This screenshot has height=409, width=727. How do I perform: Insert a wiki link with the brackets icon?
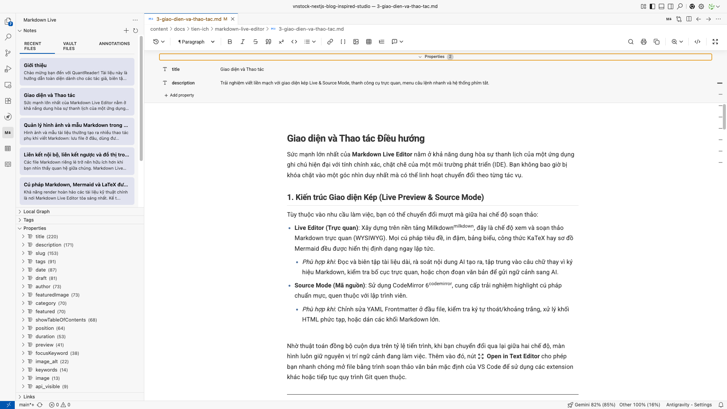point(343,42)
